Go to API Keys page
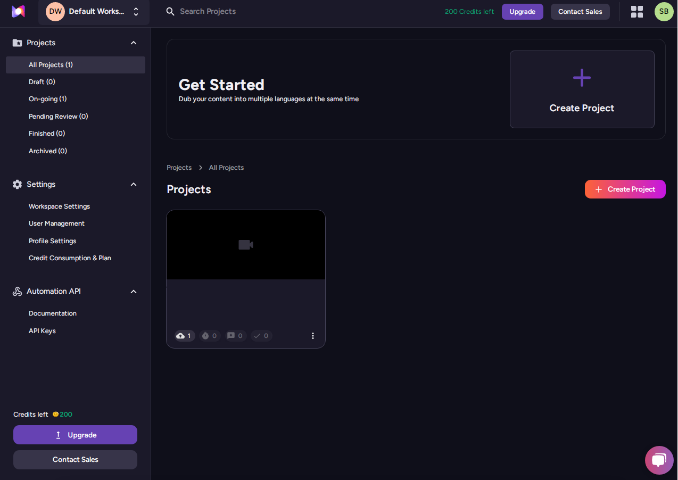This screenshot has height=480, width=678. [x=42, y=331]
